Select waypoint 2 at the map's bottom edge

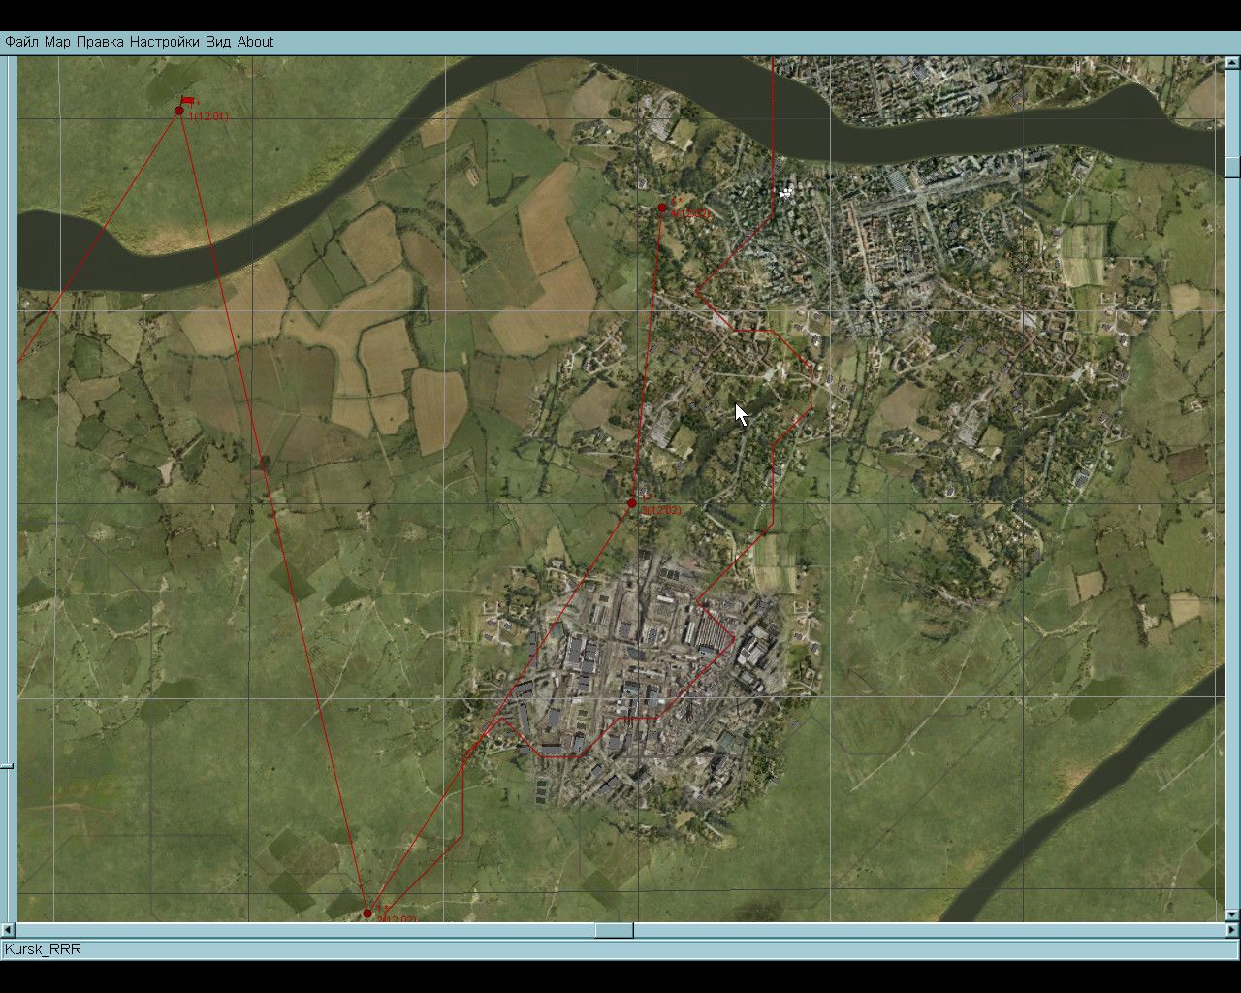367,913
